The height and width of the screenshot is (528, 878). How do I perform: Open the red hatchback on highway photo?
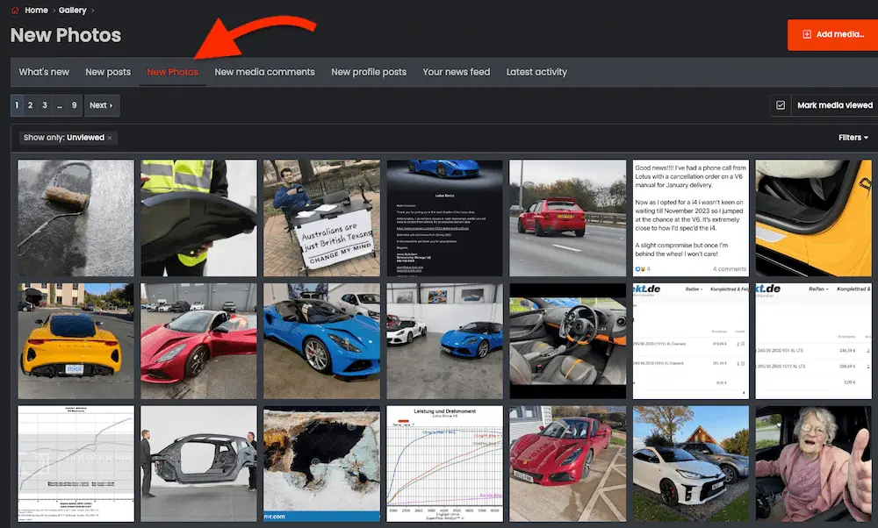tap(567, 218)
